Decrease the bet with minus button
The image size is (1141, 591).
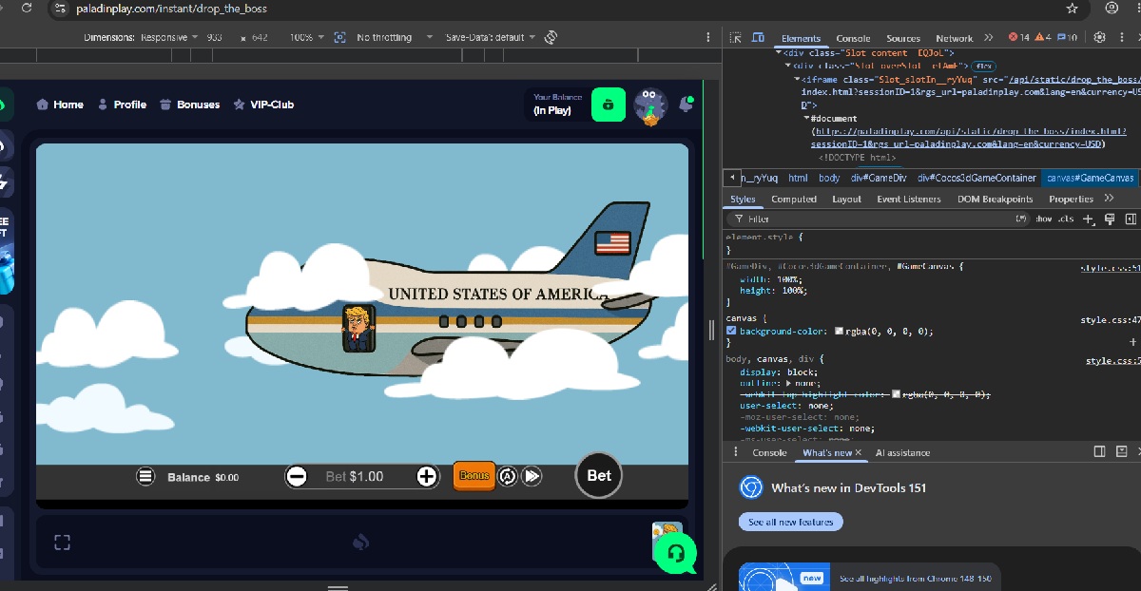pyautogui.click(x=297, y=476)
